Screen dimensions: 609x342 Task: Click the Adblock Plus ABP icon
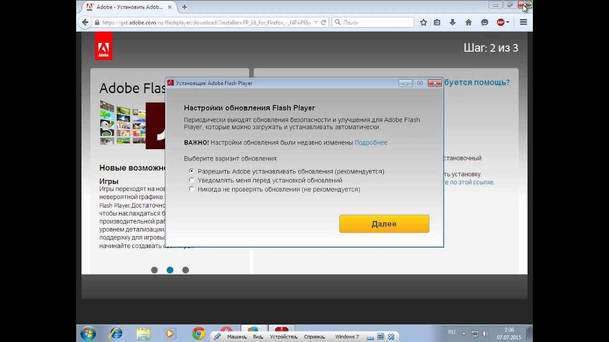[501, 22]
